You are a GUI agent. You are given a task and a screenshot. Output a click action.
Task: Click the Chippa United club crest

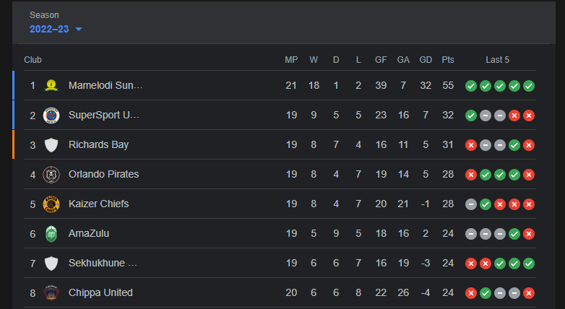[51, 293]
